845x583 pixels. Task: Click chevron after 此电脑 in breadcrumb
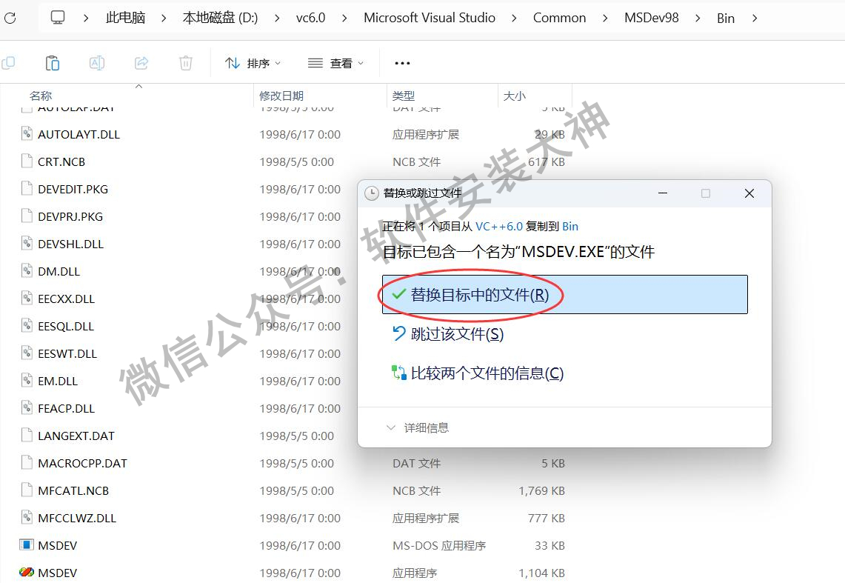(x=163, y=19)
